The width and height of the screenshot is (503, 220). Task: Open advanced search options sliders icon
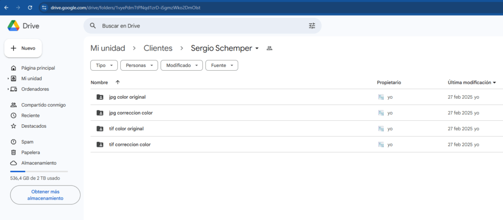coord(312,26)
